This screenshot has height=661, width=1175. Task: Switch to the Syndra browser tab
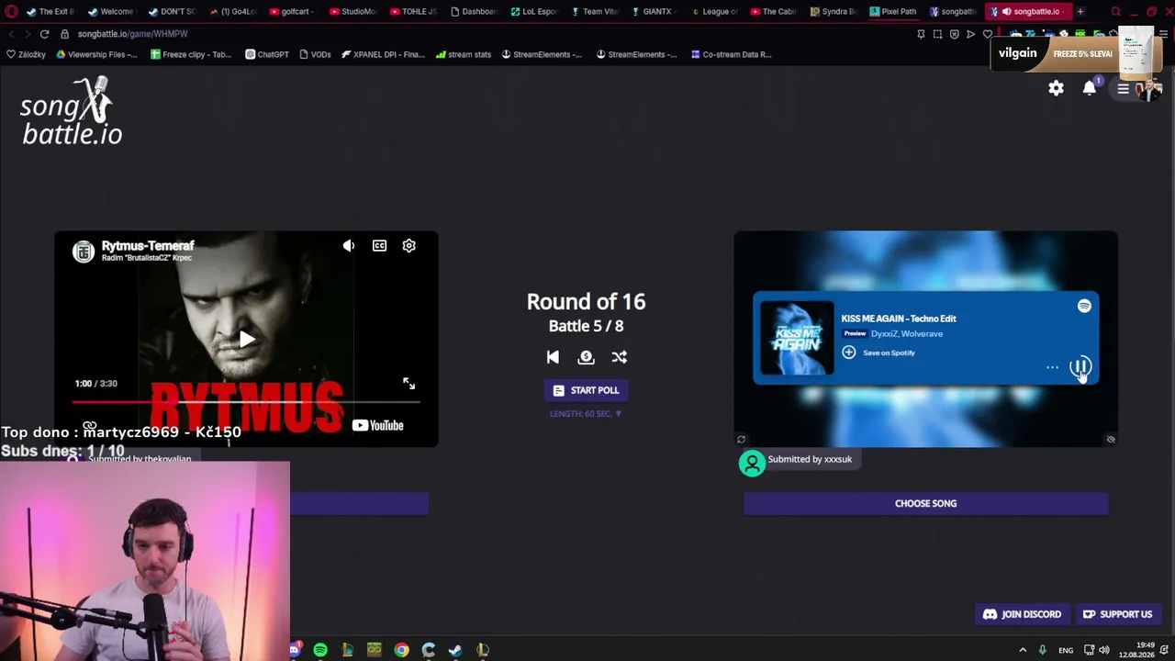coord(833,12)
